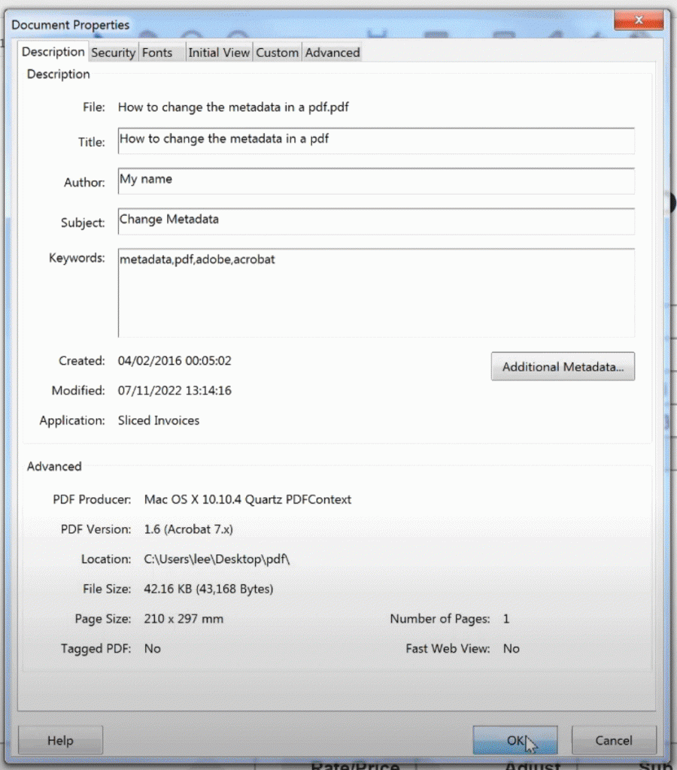Click OK to confirm changes
The image size is (677, 770).
coord(515,740)
